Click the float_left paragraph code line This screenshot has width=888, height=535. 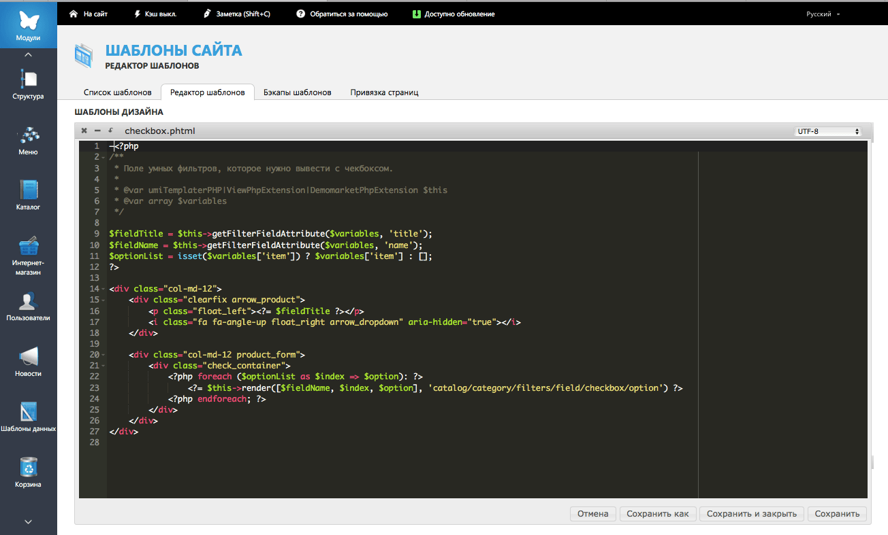[x=256, y=311]
